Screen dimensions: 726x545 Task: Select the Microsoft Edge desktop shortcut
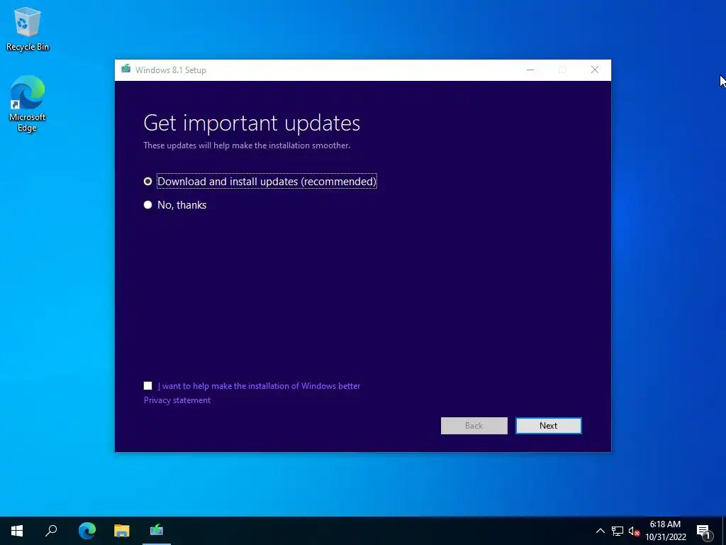coord(28,104)
